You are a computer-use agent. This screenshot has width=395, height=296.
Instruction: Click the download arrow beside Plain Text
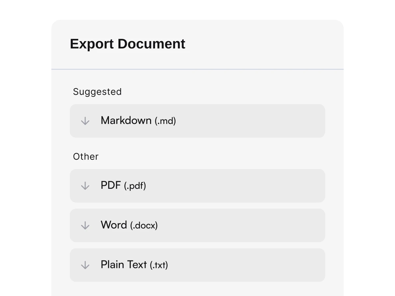pyautogui.click(x=85, y=265)
